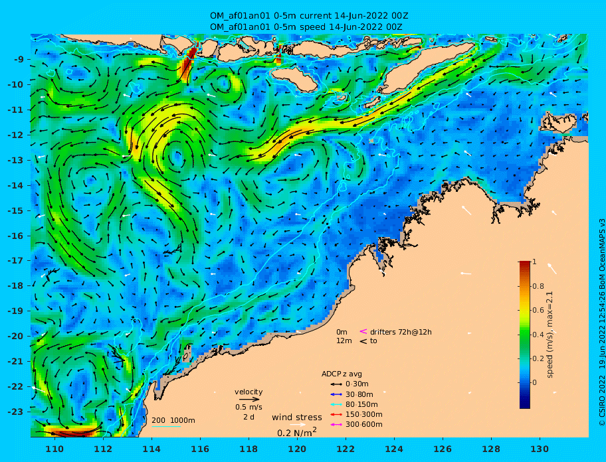Click the 'velocity' legend label

(x=249, y=392)
